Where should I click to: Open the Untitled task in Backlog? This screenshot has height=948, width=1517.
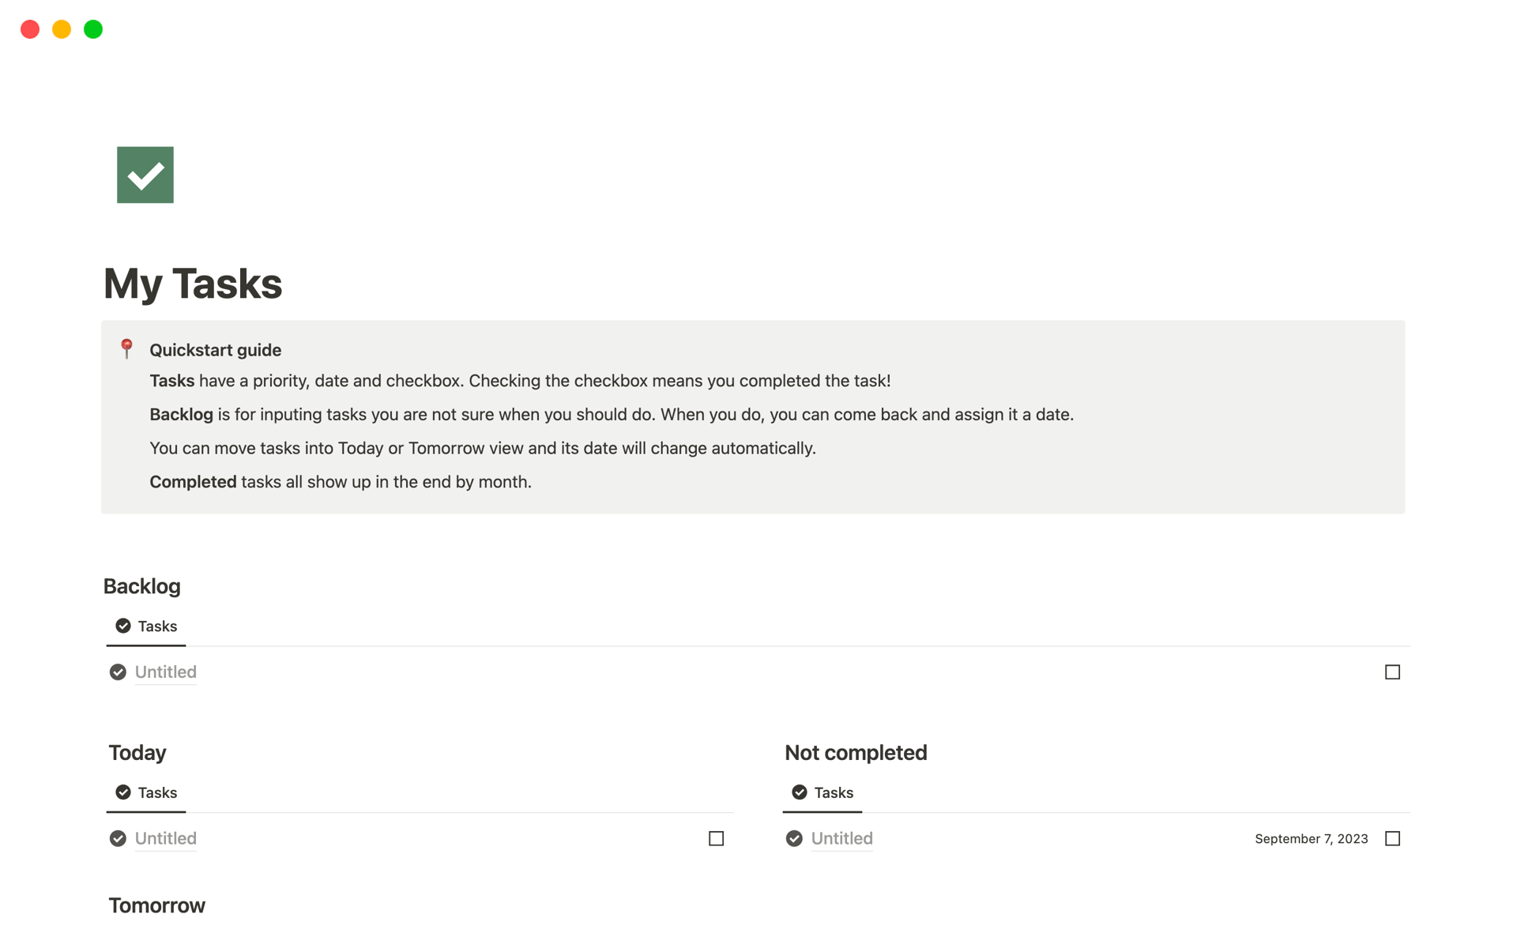click(166, 672)
